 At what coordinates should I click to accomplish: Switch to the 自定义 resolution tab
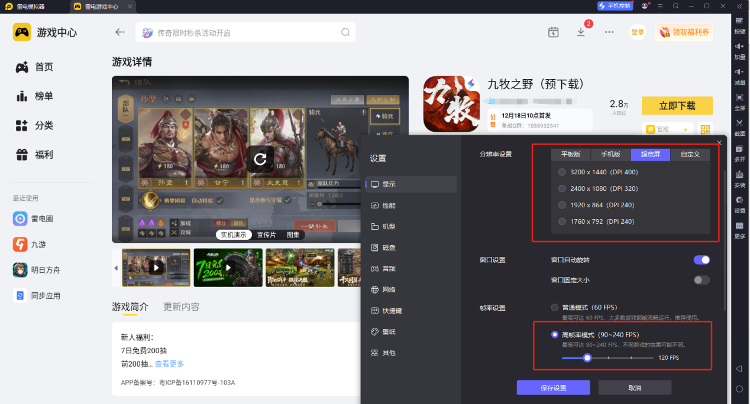[690, 154]
